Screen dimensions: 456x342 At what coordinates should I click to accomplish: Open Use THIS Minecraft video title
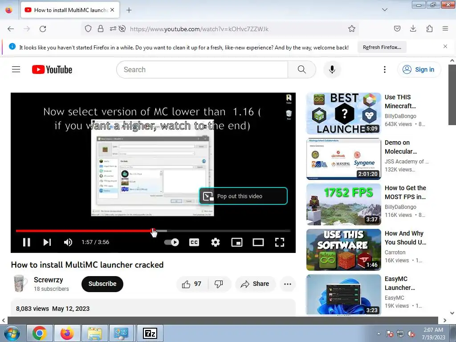400,102
